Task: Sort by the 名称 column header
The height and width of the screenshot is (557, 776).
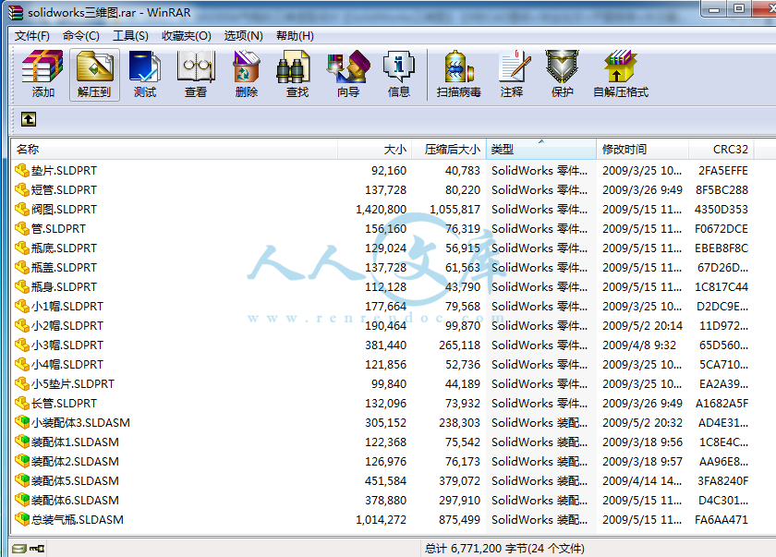Action: (175, 149)
